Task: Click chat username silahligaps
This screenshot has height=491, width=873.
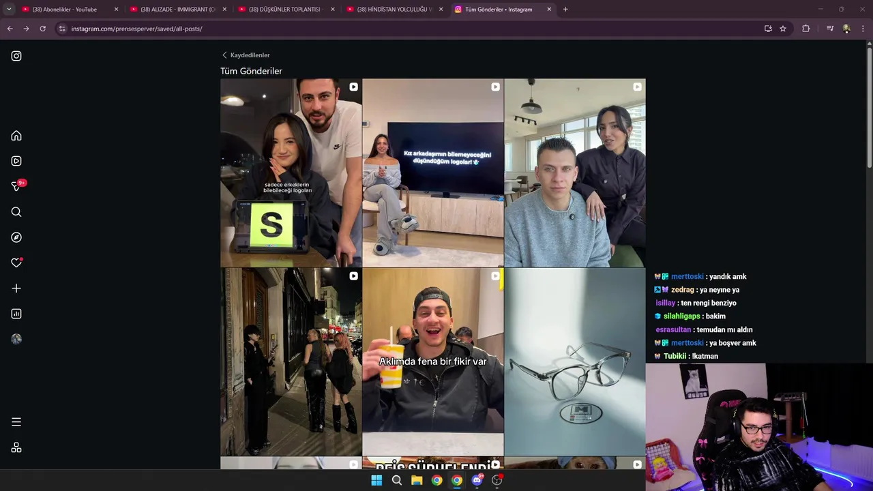Action: 682,316
